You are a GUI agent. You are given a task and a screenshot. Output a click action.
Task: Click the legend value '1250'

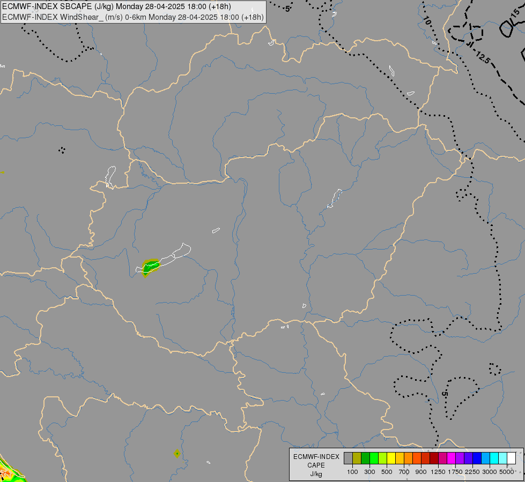[x=438, y=472]
